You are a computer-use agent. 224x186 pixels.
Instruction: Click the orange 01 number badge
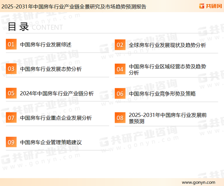click(11, 44)
